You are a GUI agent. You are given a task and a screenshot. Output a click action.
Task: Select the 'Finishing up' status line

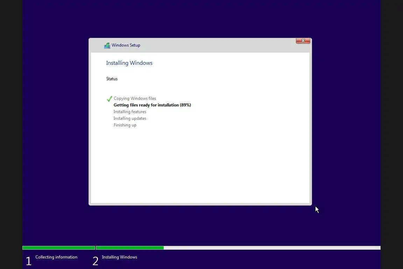click(x=125, y=125)
